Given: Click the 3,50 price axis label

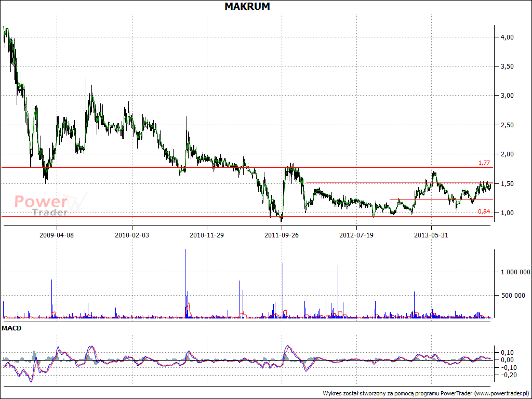Looking at the screenshot, I should click(x=507, y=66).
